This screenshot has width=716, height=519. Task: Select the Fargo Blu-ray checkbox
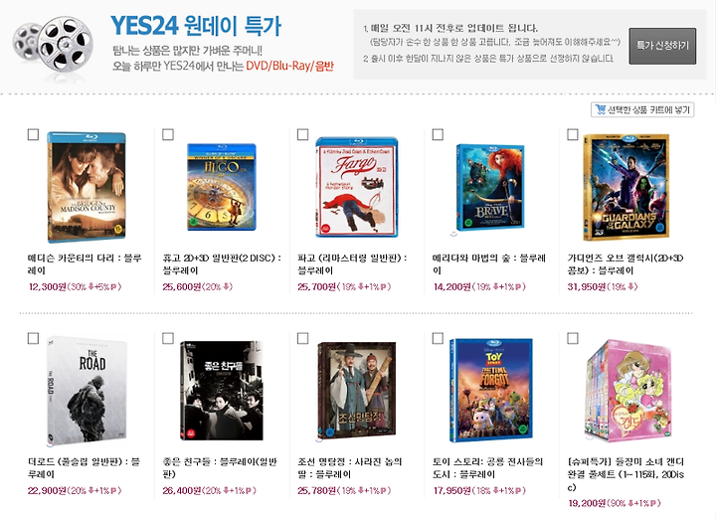coord(302,134)
